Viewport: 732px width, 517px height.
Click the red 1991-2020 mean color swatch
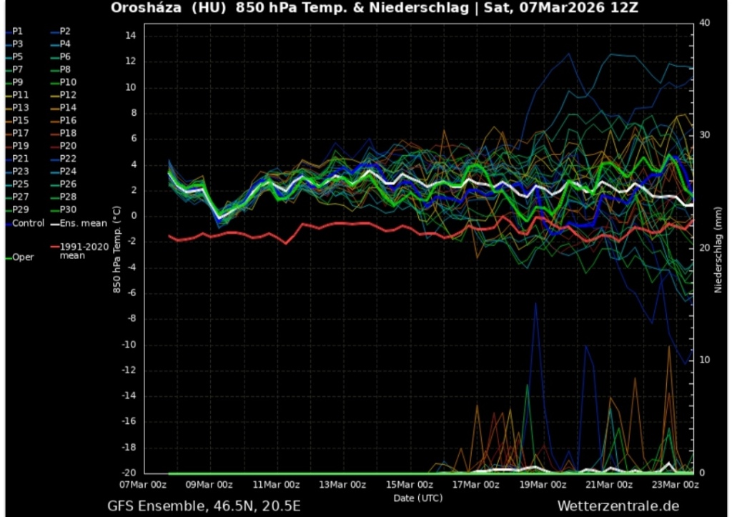(x=54, y=247)
